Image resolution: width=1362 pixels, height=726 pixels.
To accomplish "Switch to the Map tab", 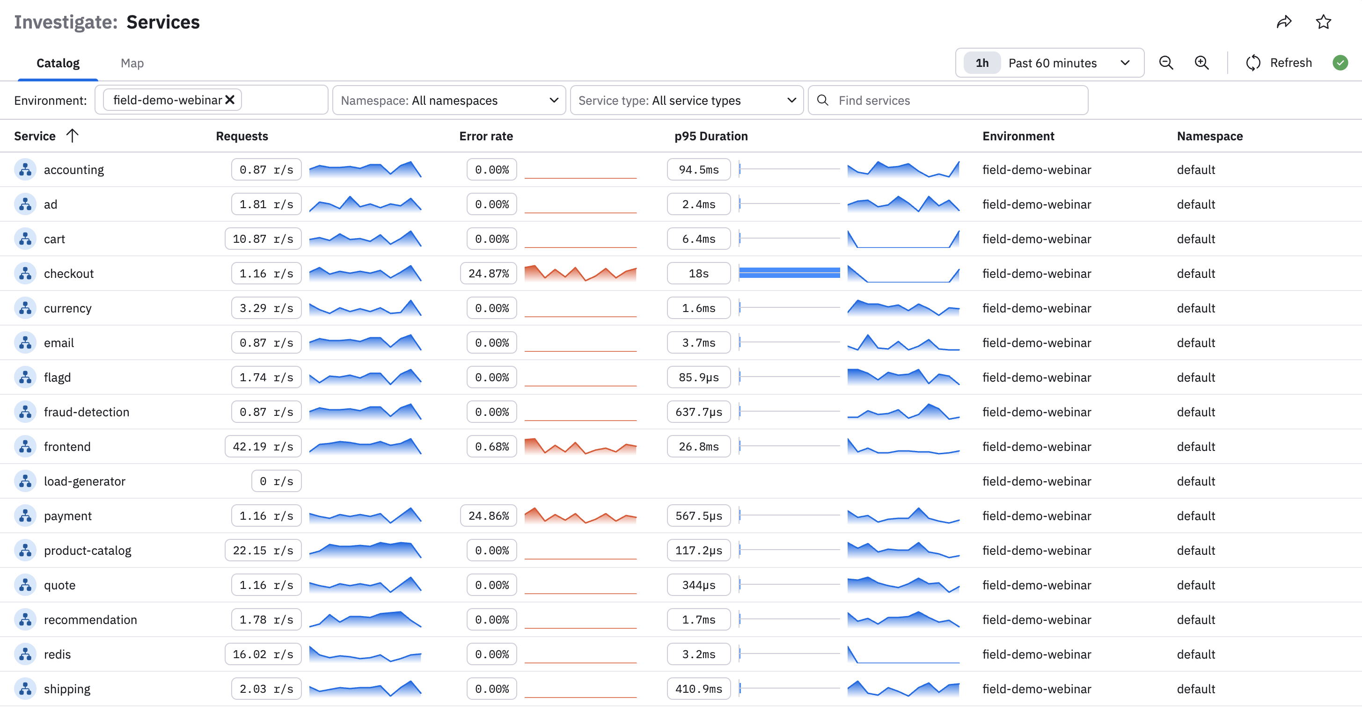I will coord(132,63).
